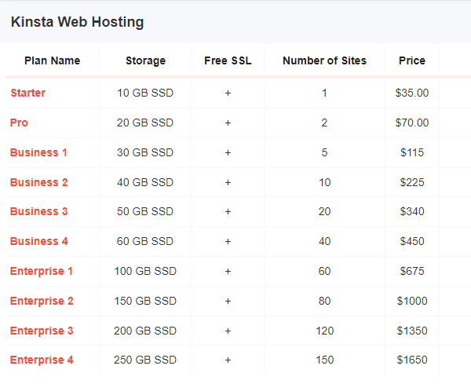Open the Business 4 plan link

[x=38, y=241]
